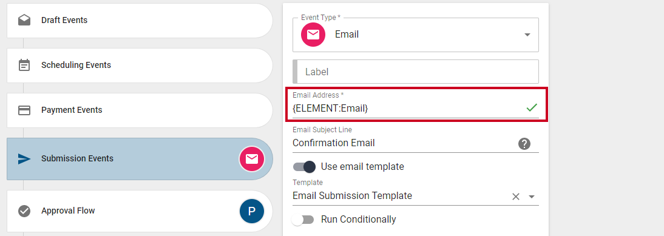Go to the Payment Events section
Image resolution: width=664 pixels, height=236 pixels.
140,110
